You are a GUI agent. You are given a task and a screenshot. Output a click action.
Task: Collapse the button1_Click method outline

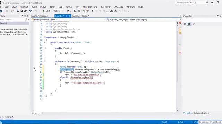pos(45,61)
